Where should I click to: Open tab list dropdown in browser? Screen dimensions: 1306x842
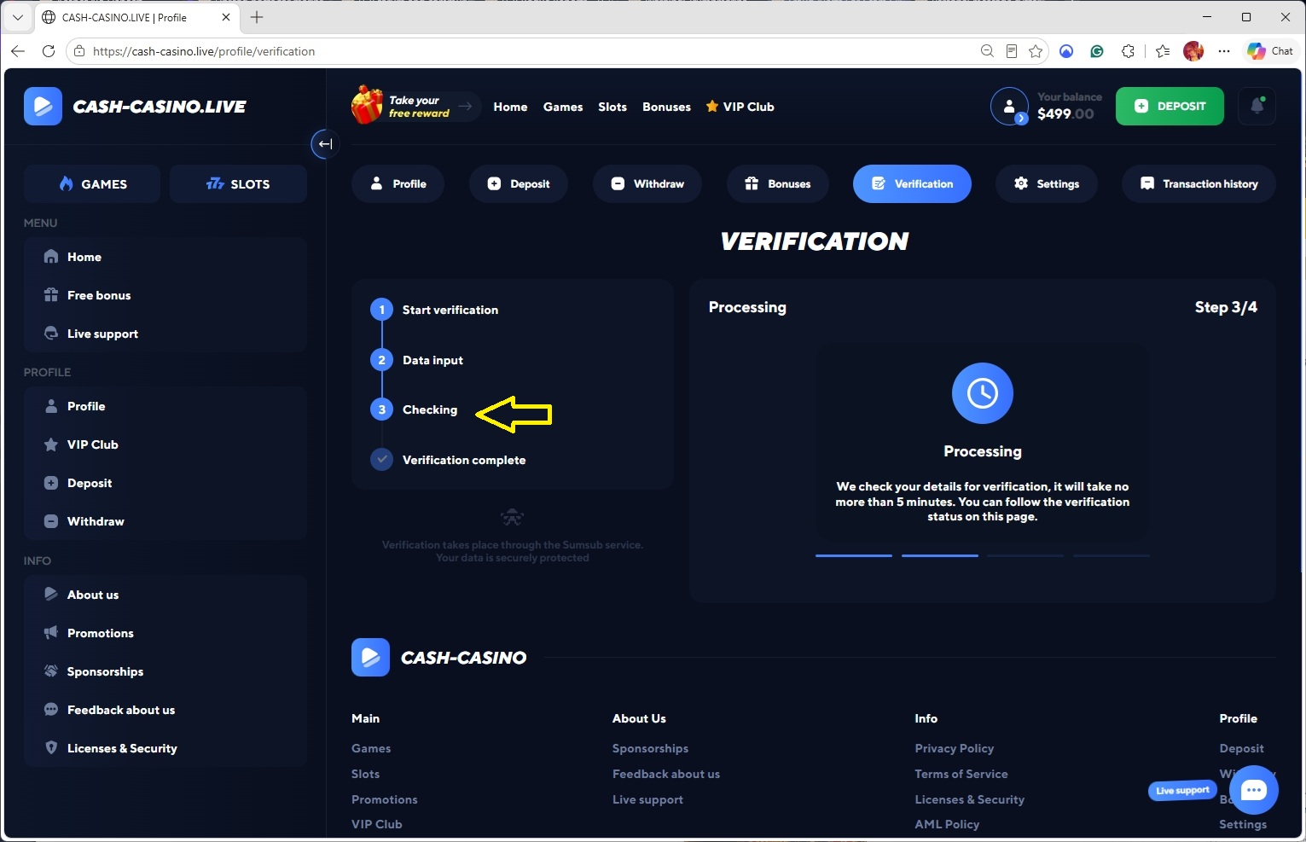17,17
